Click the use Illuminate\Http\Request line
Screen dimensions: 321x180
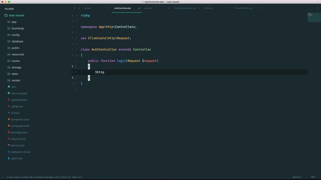point(106,38)
